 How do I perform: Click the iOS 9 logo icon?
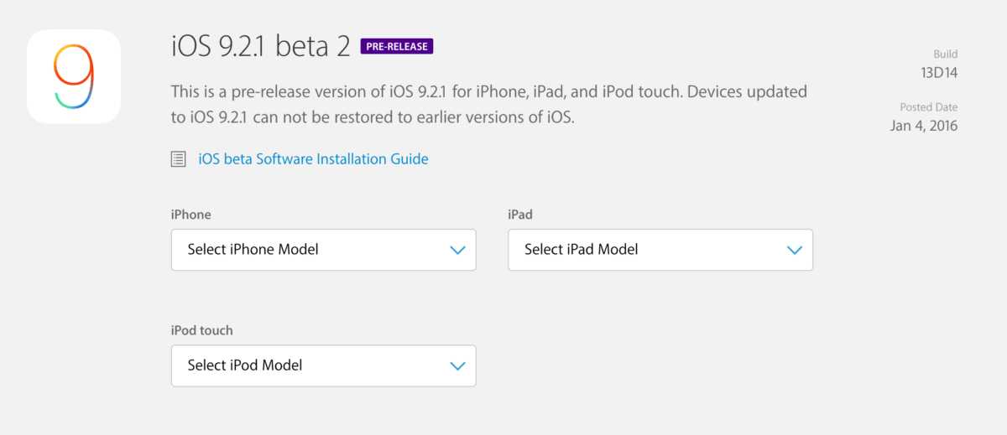[x=74, y=76]
